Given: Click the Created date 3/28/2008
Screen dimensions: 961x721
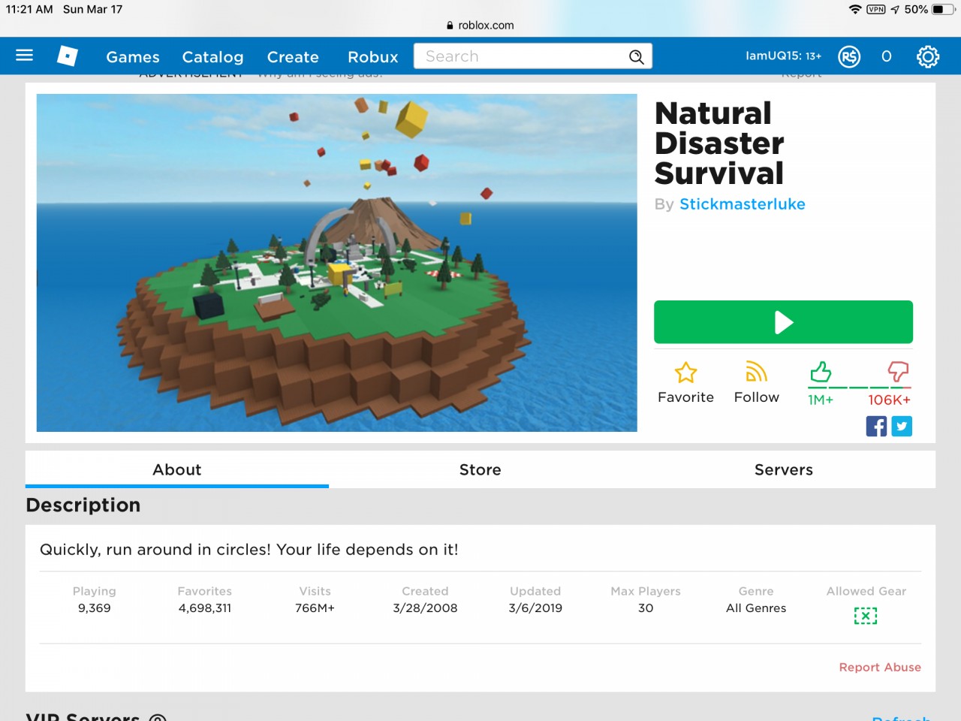Looking at the screenshot, I should point(425,608).
